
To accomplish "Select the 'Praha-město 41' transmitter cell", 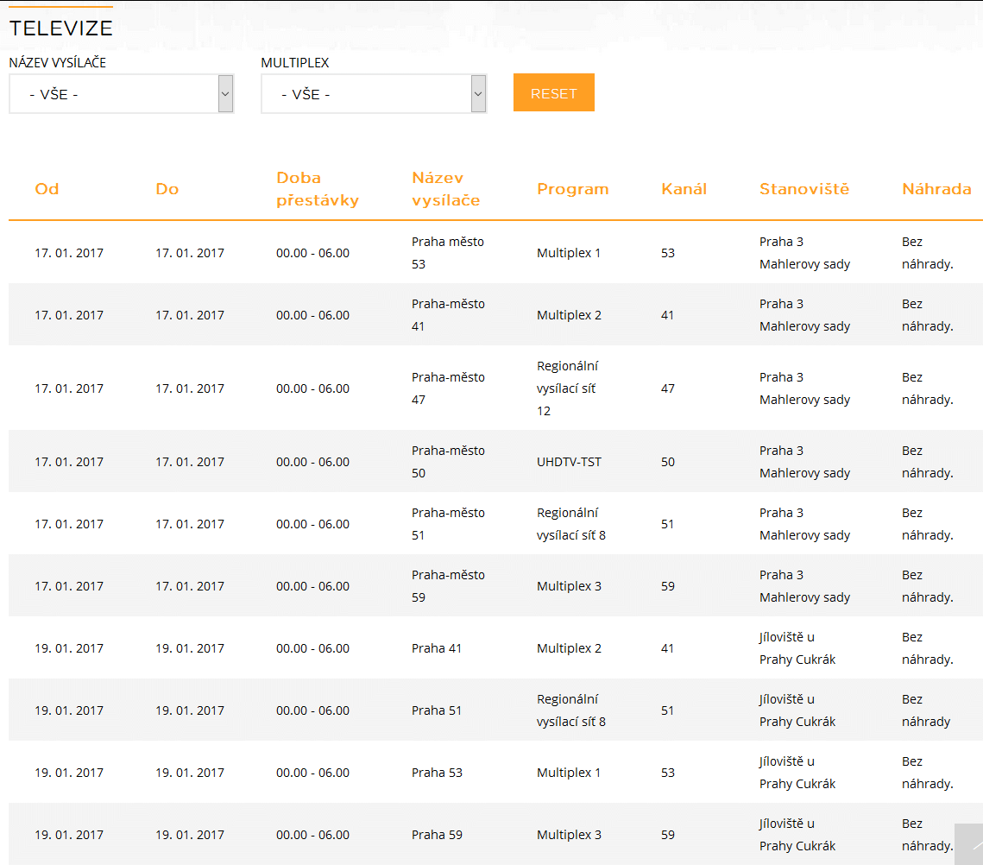I will (x=448, y=315).
